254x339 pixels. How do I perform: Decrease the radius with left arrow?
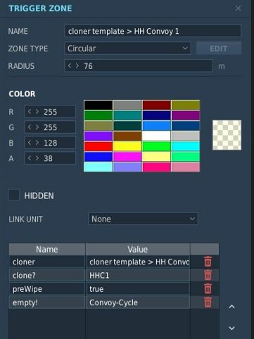click(x=70, y=65)
